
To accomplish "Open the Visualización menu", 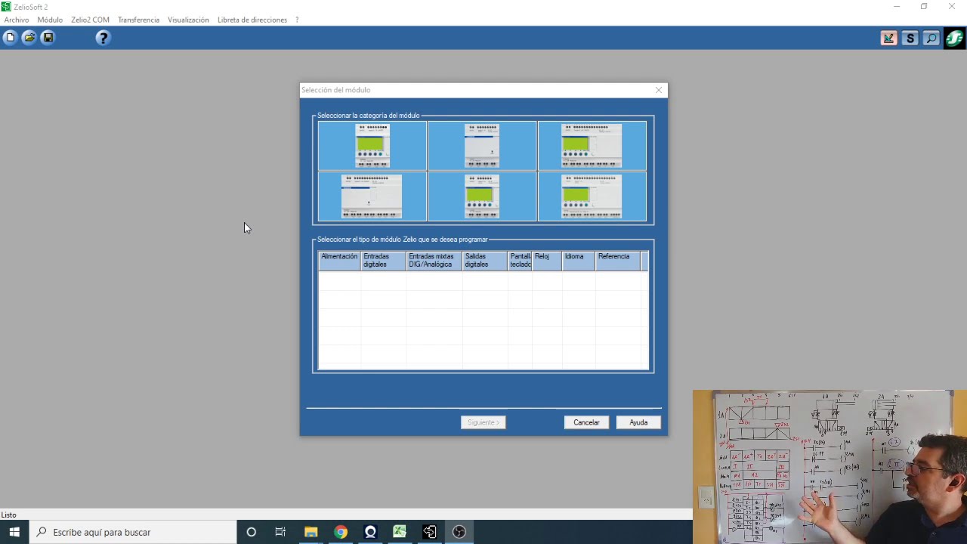I will (188, 20).
